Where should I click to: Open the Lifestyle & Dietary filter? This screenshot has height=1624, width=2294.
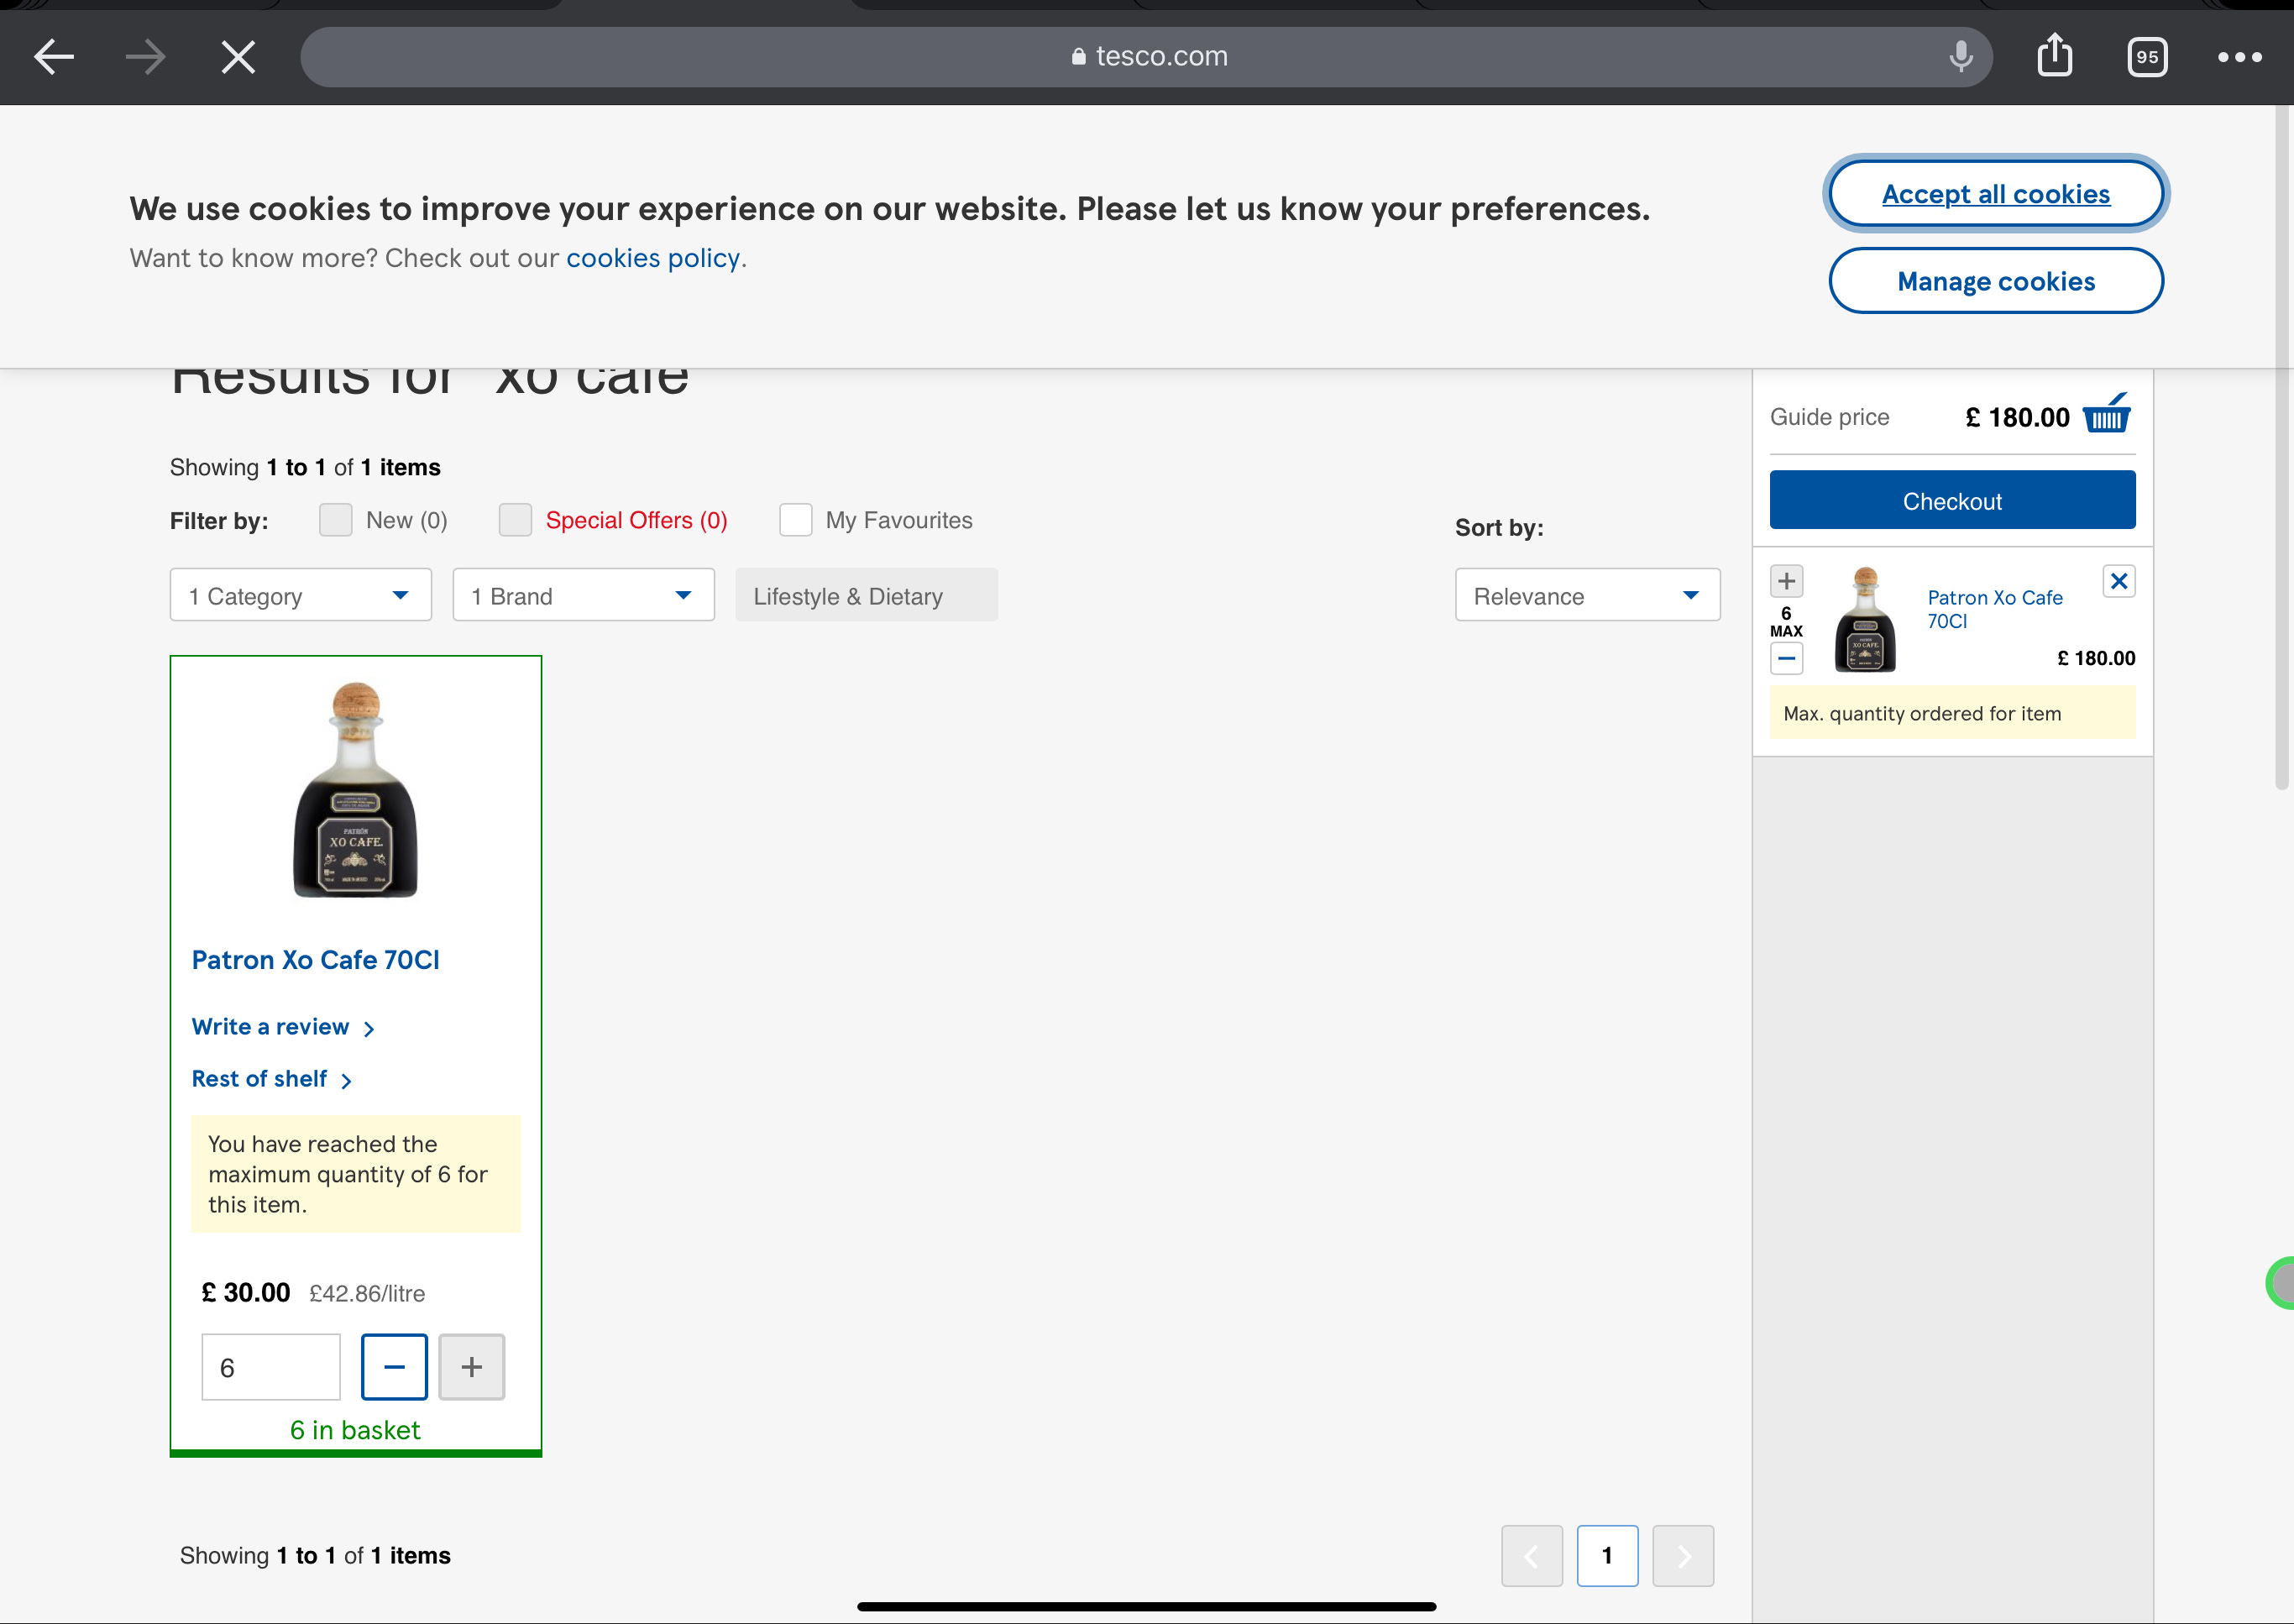click(x=866, y=596)
